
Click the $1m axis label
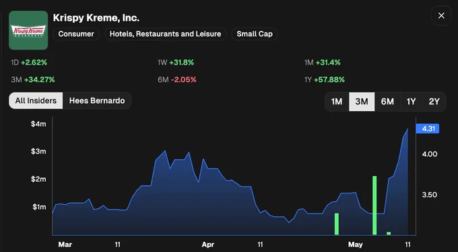[x=39, y=207]
